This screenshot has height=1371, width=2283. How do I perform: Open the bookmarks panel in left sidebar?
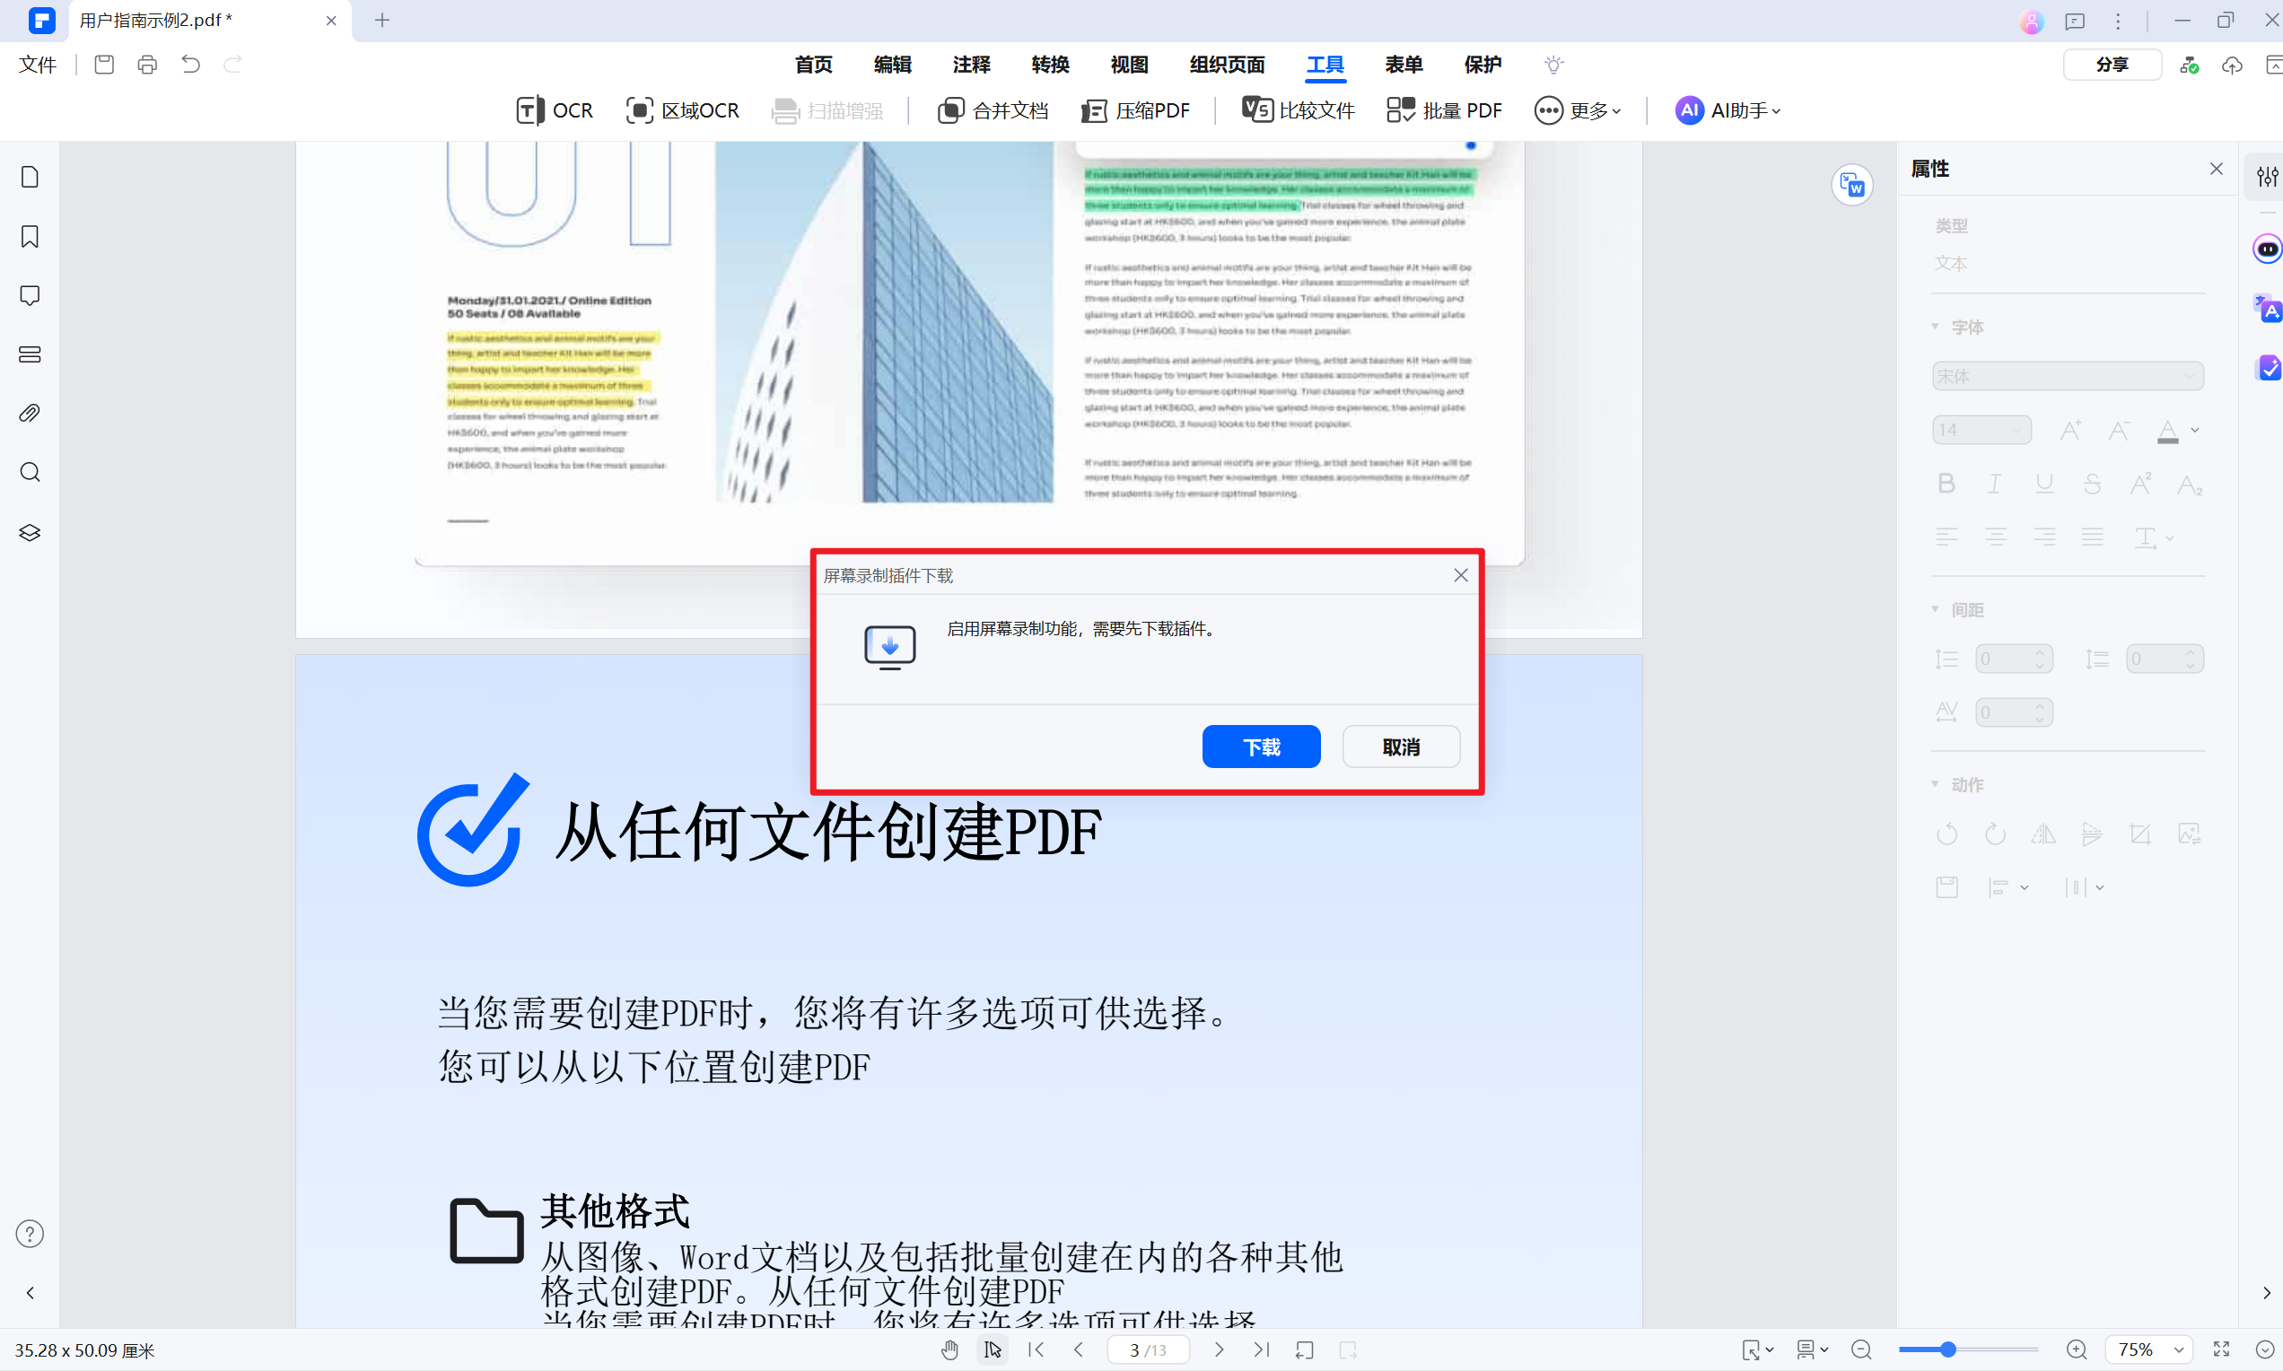click(x=29, y=237)
